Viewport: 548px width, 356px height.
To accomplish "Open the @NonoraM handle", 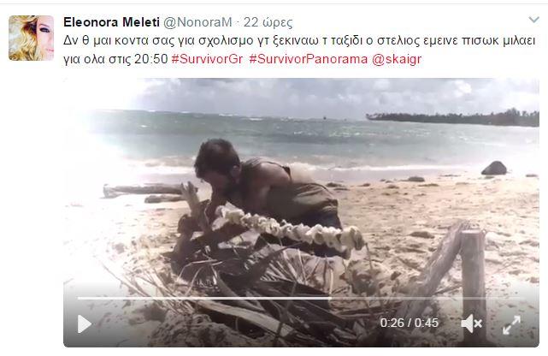I will (197, 22).
